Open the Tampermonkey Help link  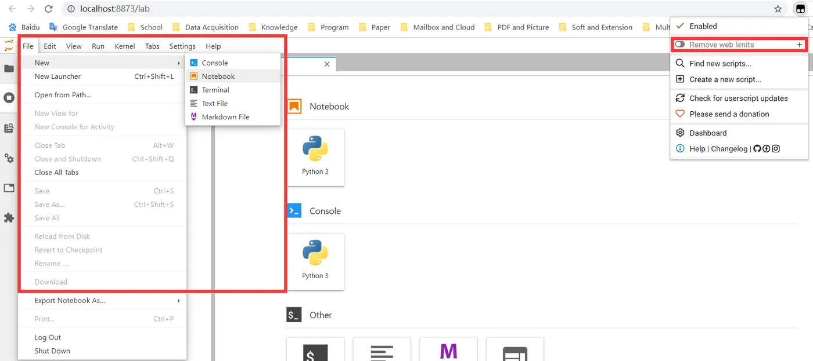pyautogui.click(x=697, y=149)
